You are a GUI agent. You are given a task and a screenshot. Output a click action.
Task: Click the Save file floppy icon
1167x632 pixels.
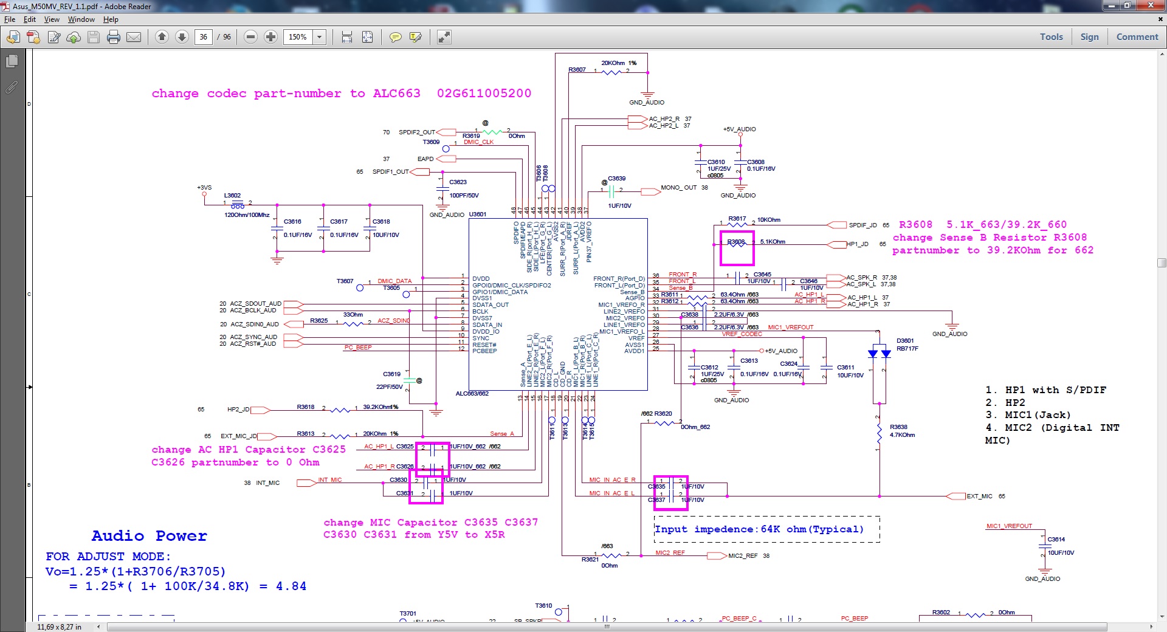pos(94,37)
